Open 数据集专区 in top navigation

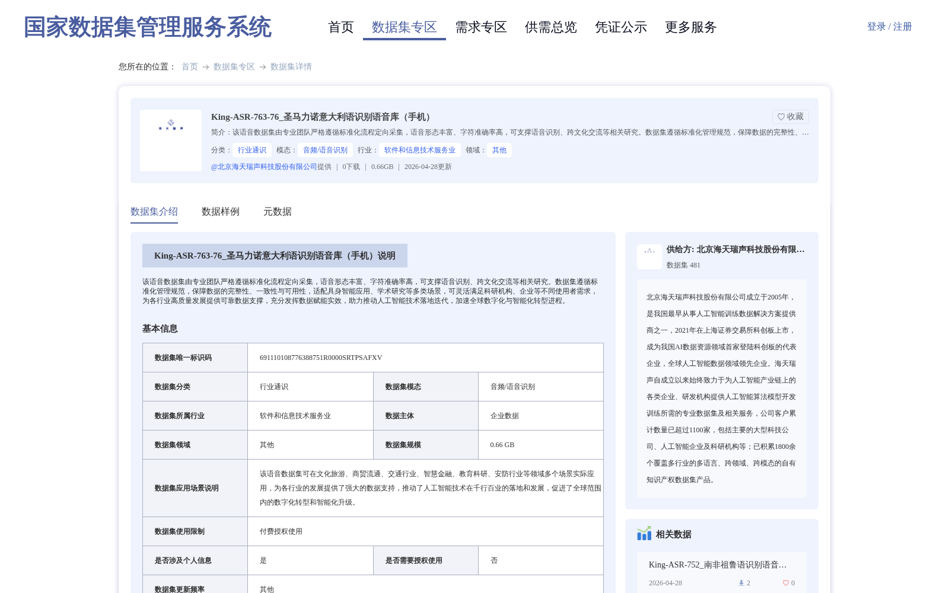[x=405, y=27]
